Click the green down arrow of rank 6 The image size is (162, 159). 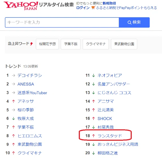click(x=14, y=119)
